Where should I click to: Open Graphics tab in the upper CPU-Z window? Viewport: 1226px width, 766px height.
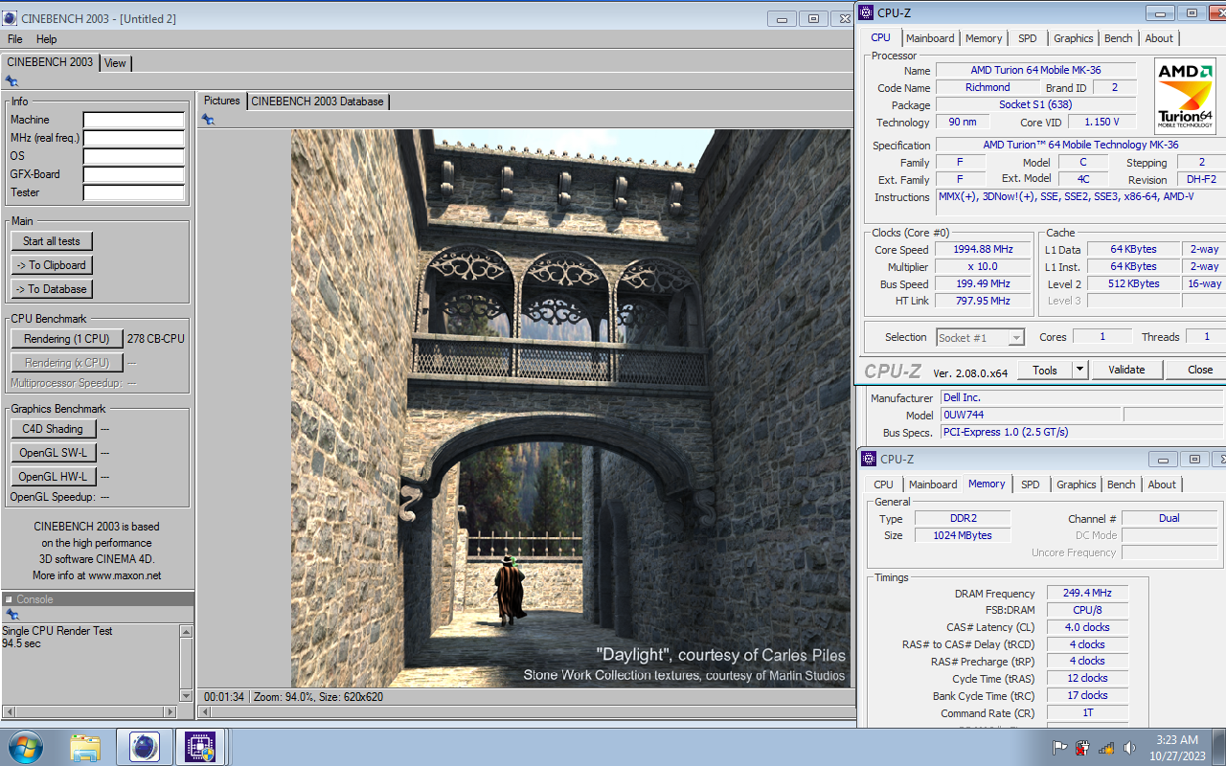pyautogui.click(x=1074, y=38)
